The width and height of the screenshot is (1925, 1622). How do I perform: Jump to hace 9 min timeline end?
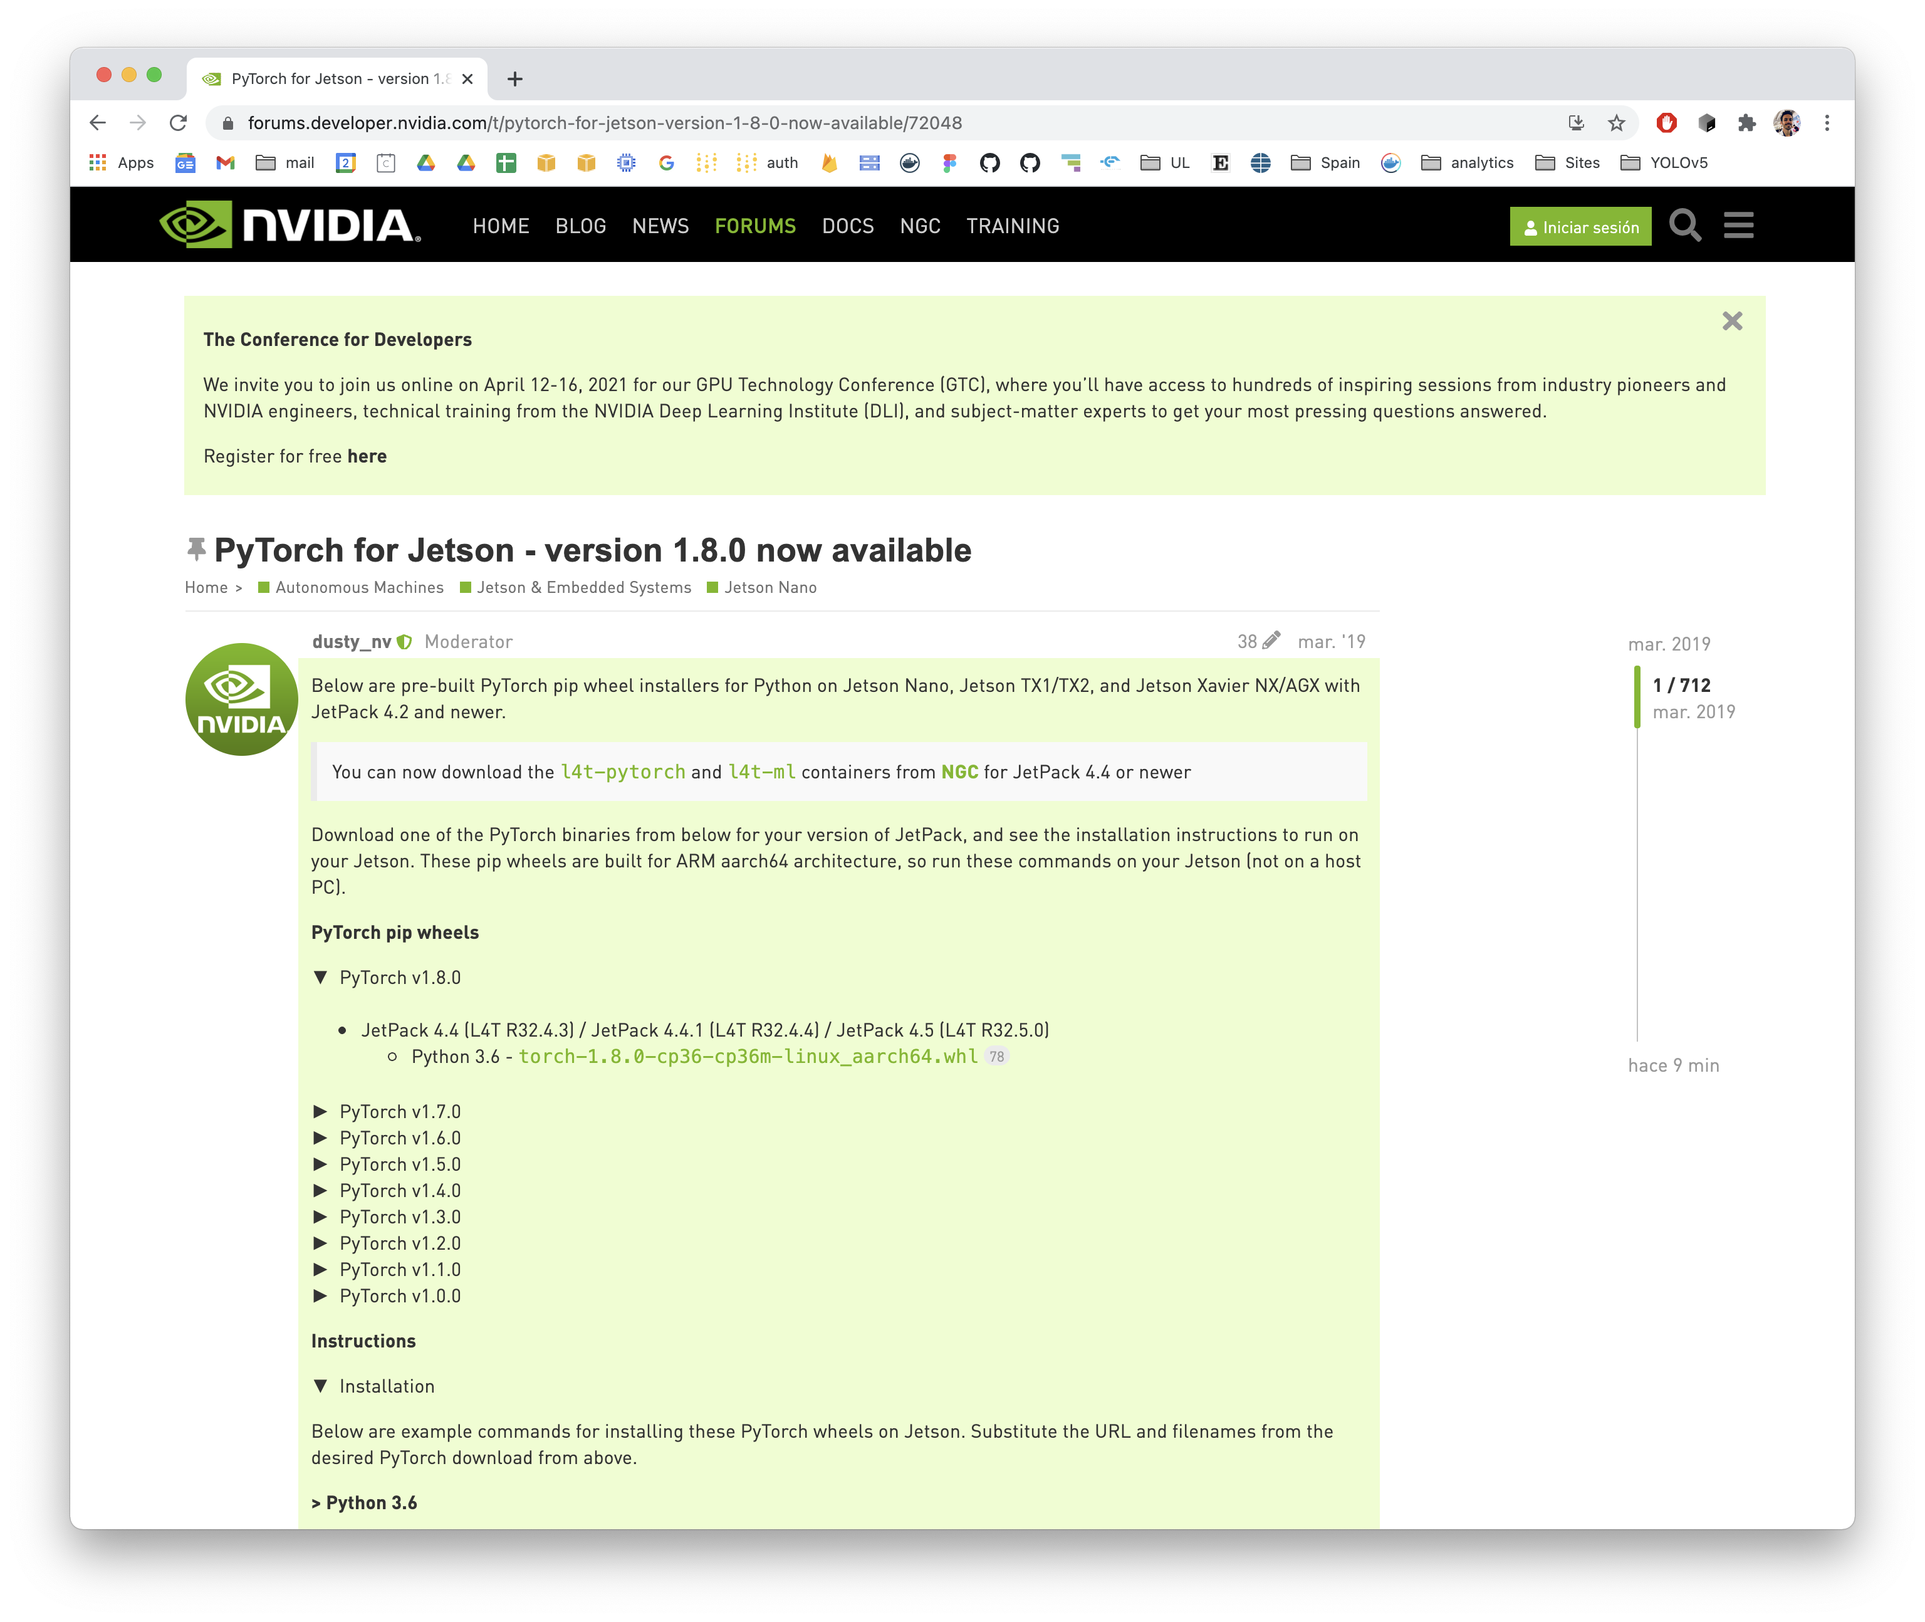click(x=1673, y=1065)
